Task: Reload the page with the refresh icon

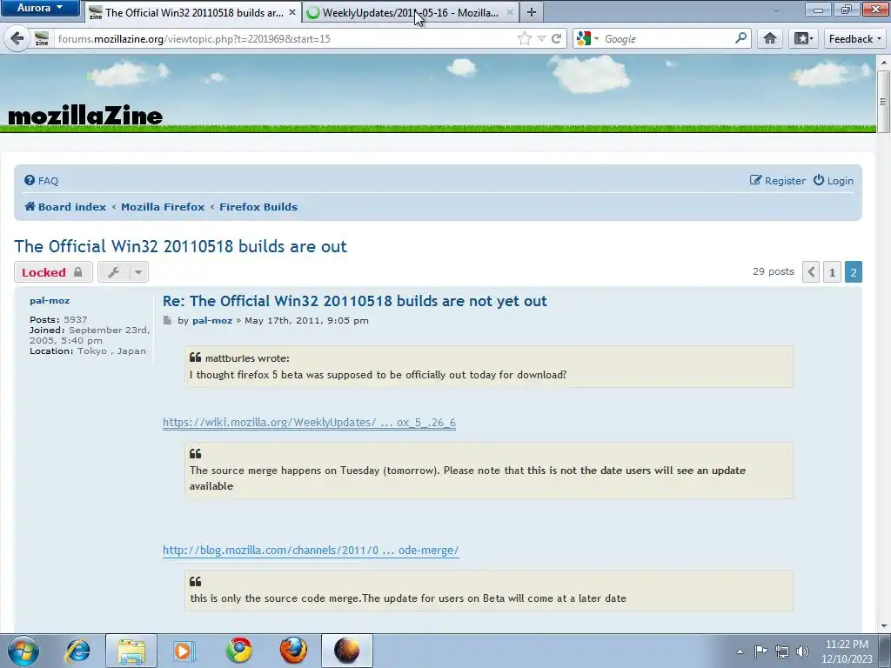Action: click(556, 38)
